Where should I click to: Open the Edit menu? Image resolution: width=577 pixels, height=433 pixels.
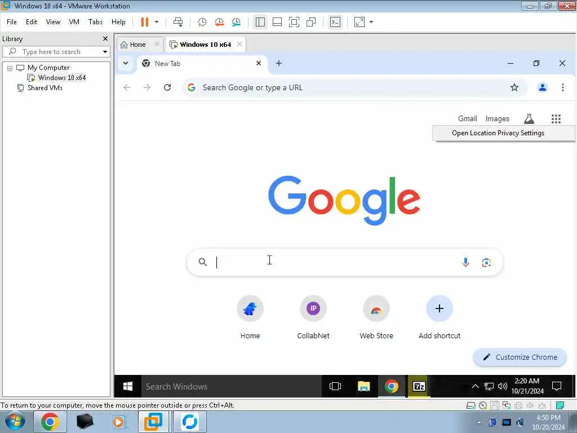[32, 22]
